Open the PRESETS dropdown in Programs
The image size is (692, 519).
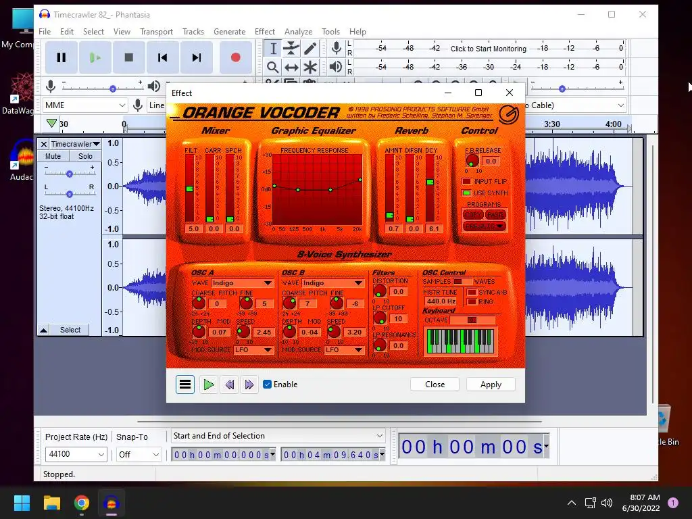pos(485,226)
